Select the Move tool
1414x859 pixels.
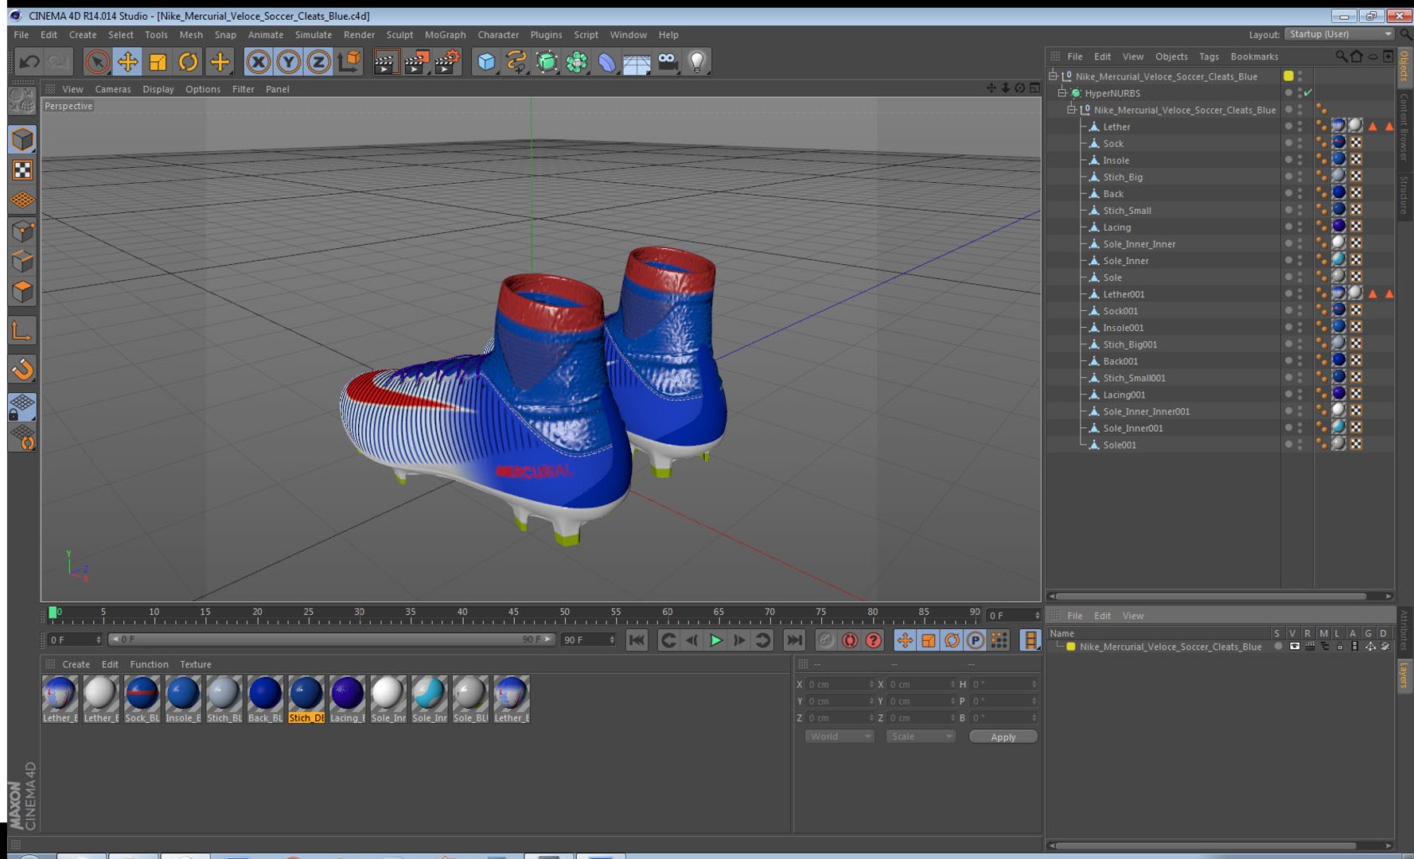tap(127, 61)
